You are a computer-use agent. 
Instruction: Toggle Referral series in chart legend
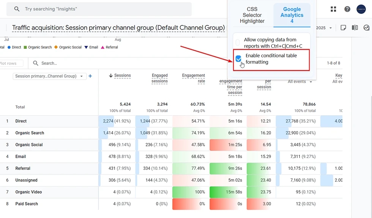(x=109, y=47)
